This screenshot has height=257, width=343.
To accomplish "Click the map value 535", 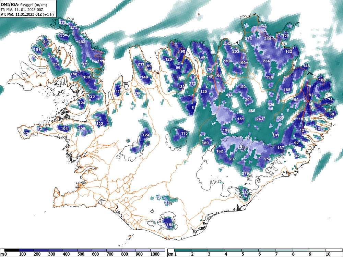I will (281, 117).
